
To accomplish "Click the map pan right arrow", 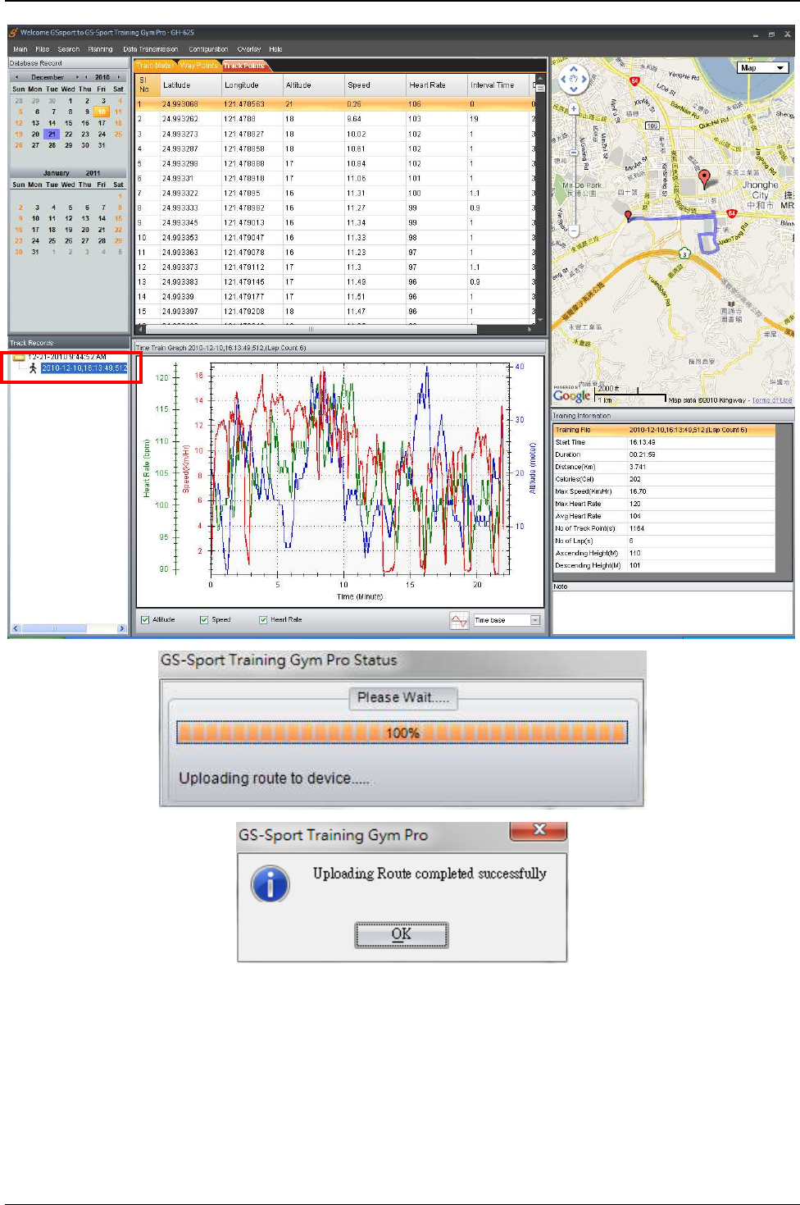I will [x=584, y=80].
